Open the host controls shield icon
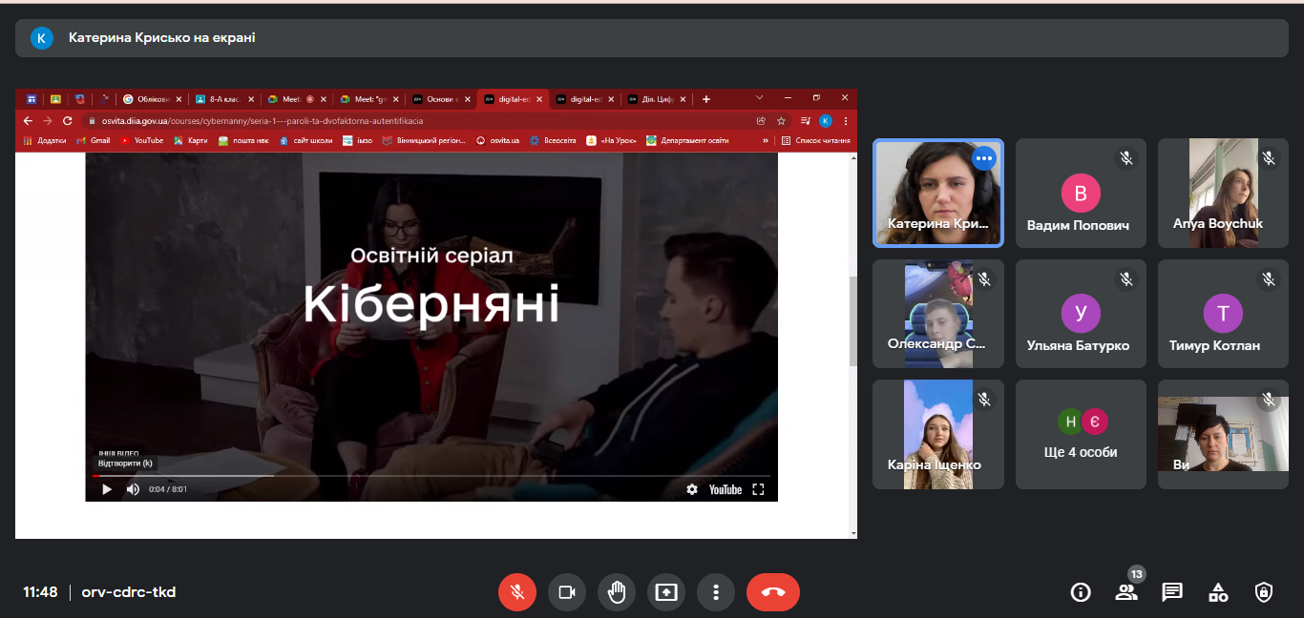 click(1264, 592)
